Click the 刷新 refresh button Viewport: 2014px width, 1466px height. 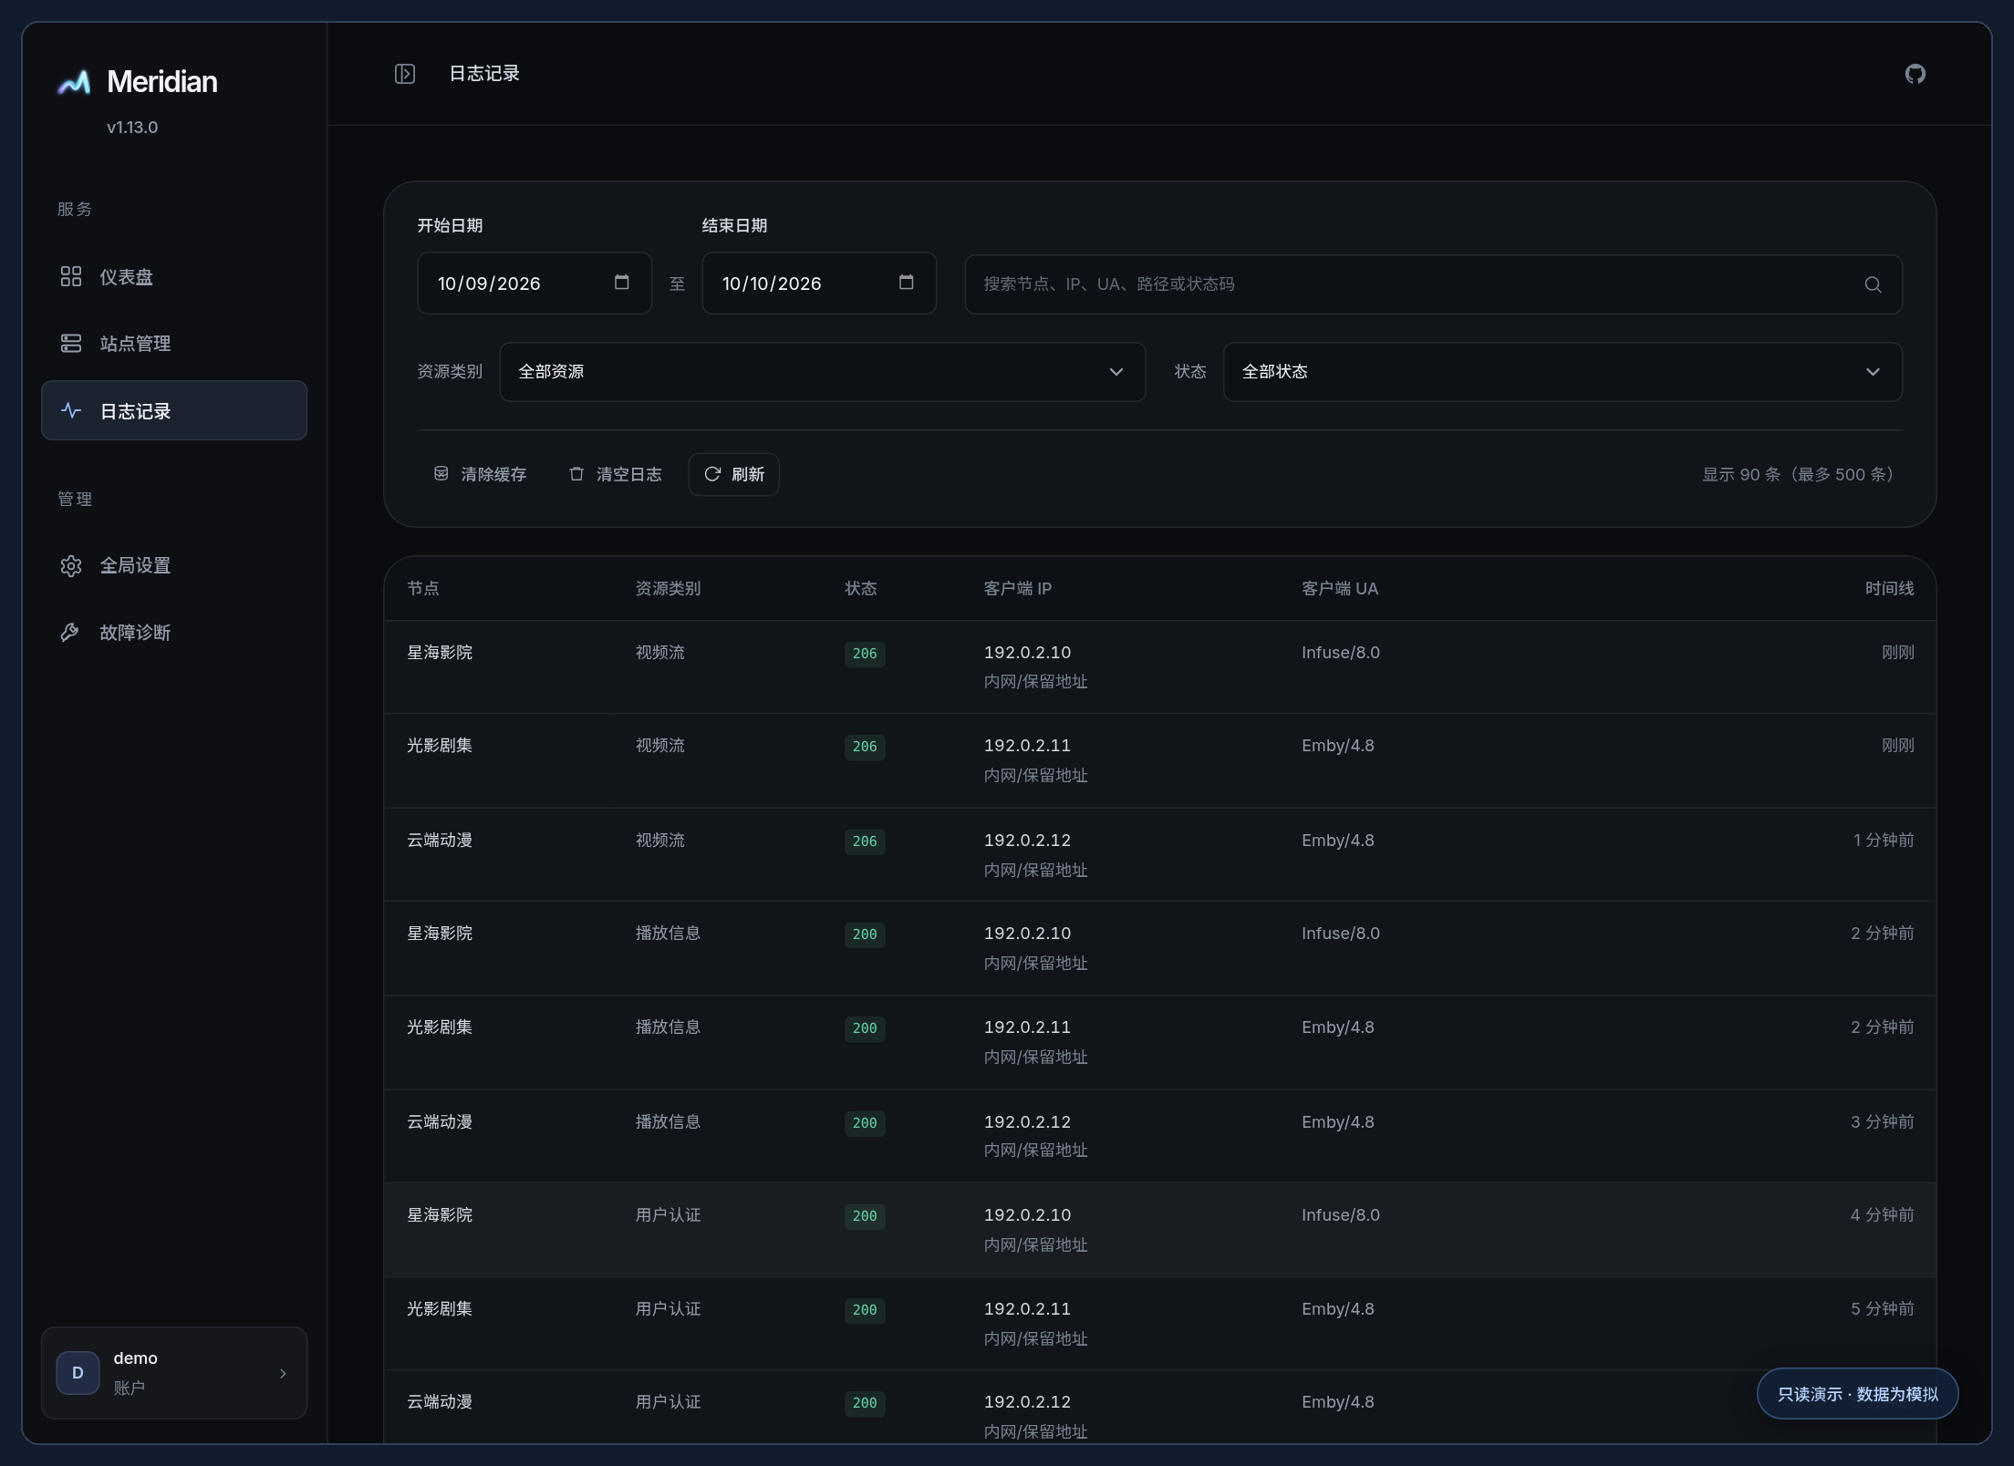pyautogui.click(x=733, y=474)
